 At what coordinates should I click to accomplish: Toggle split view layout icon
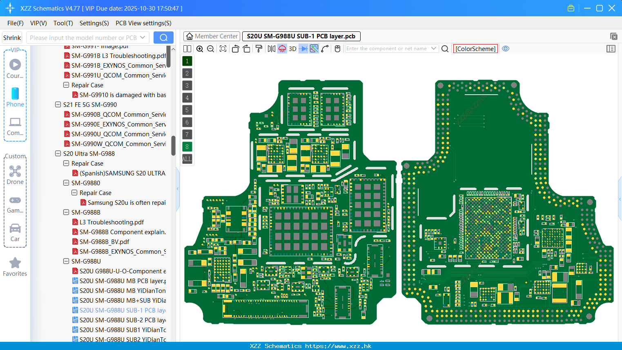point(187,49)
